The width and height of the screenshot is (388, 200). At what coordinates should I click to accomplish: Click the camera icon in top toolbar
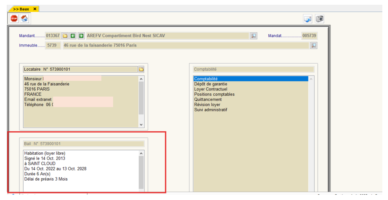click(x=319, y=19)
